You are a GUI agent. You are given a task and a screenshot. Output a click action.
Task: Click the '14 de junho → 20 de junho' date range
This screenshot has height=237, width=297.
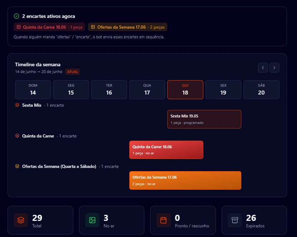click(39, 72)
